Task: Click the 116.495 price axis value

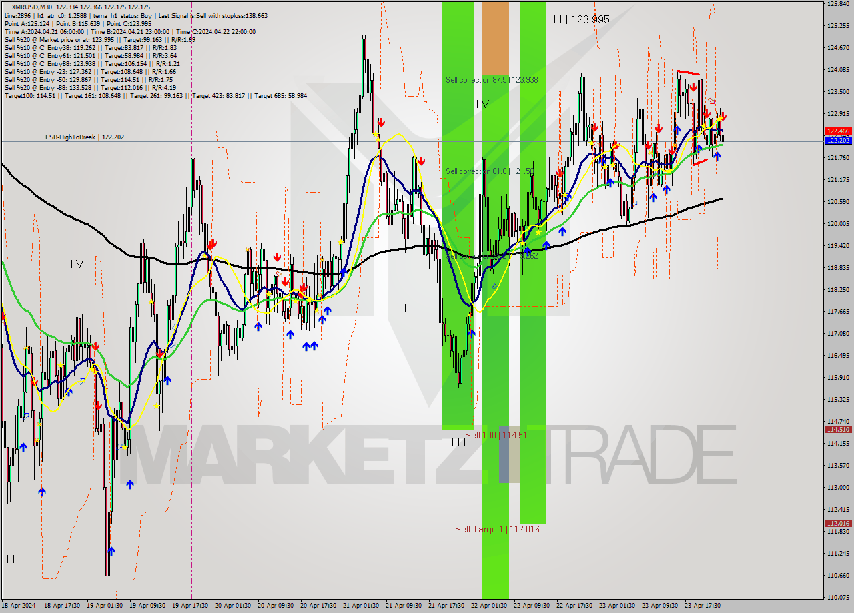Action: (838, 356)
